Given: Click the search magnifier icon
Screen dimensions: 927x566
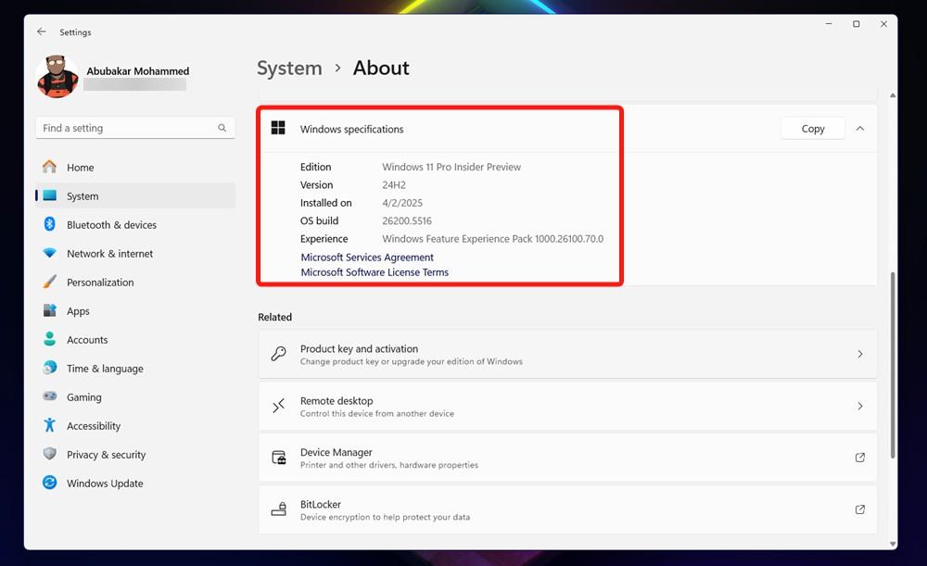Looking at the screenshot, I should pyautogui.click(x=222, y=128).
